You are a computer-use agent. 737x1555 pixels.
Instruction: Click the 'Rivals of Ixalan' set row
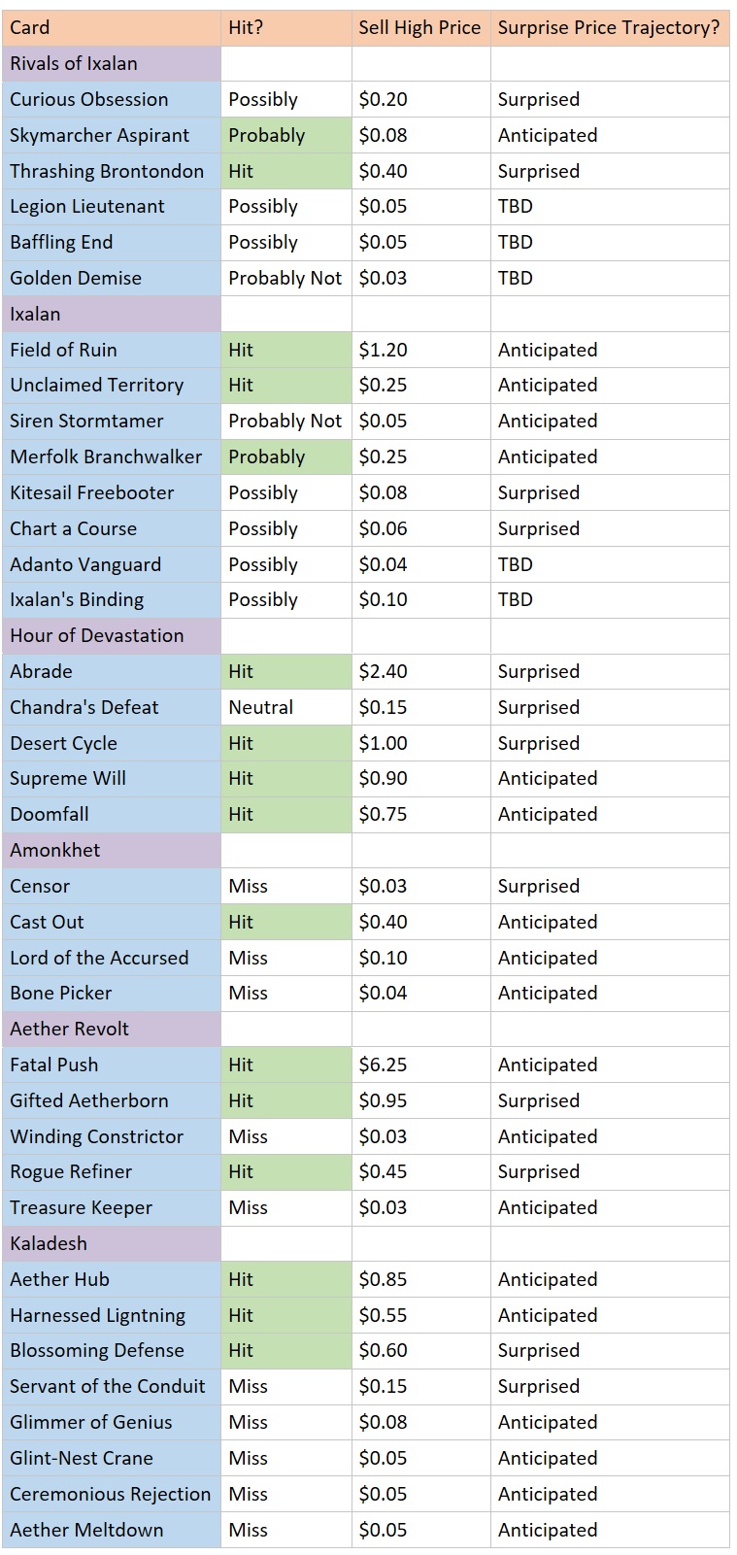click(x=112, y=63)
